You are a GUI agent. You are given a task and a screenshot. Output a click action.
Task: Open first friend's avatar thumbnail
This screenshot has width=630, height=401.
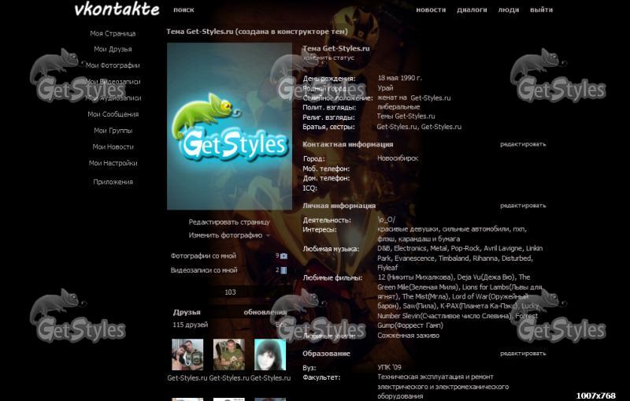pyautogui.click(x=187, y=355)
